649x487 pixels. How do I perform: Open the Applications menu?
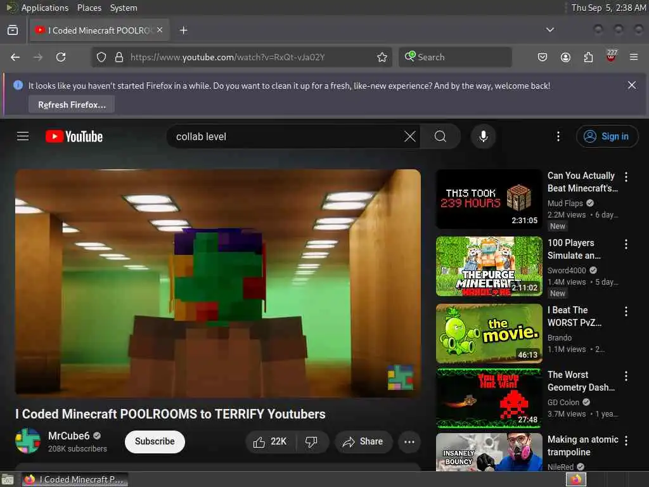point(45,8)
